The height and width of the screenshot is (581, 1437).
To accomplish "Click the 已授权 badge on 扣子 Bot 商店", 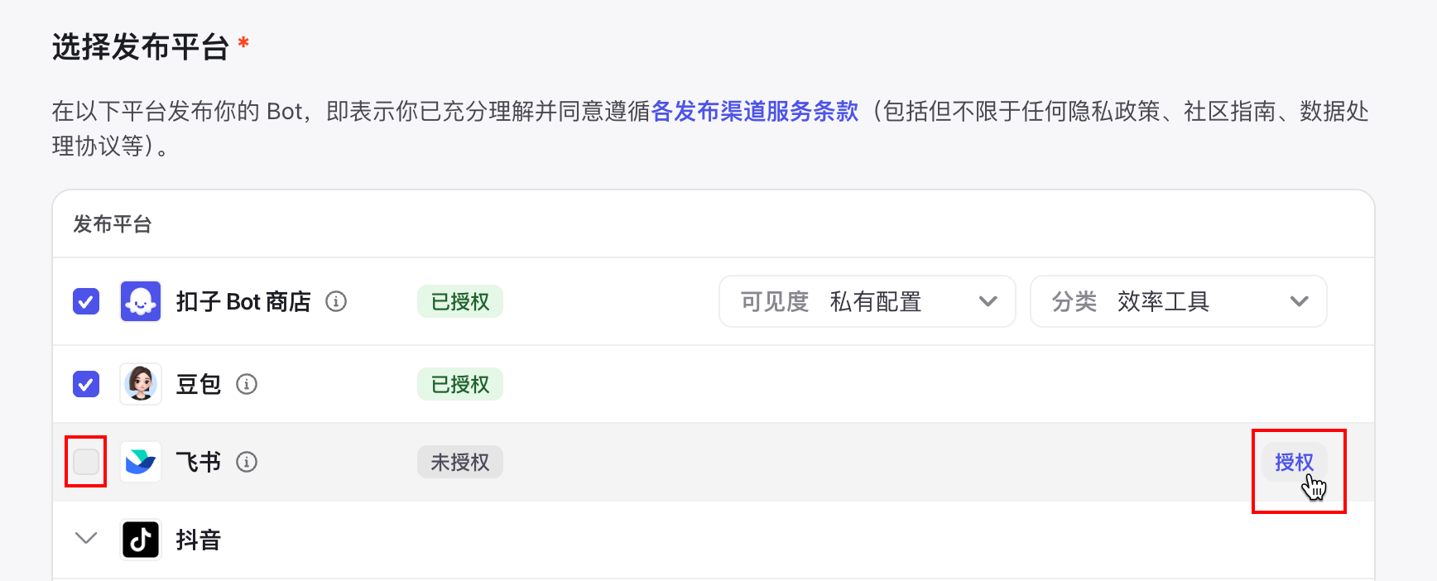I will pos(460,301).
